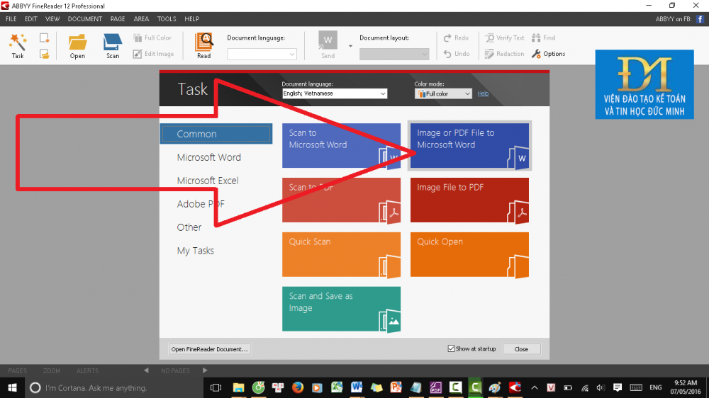Image resolution: width=709 pixels, height=398 pixels.
Task: Close the Task window
Action: click(x=521, y=349)
